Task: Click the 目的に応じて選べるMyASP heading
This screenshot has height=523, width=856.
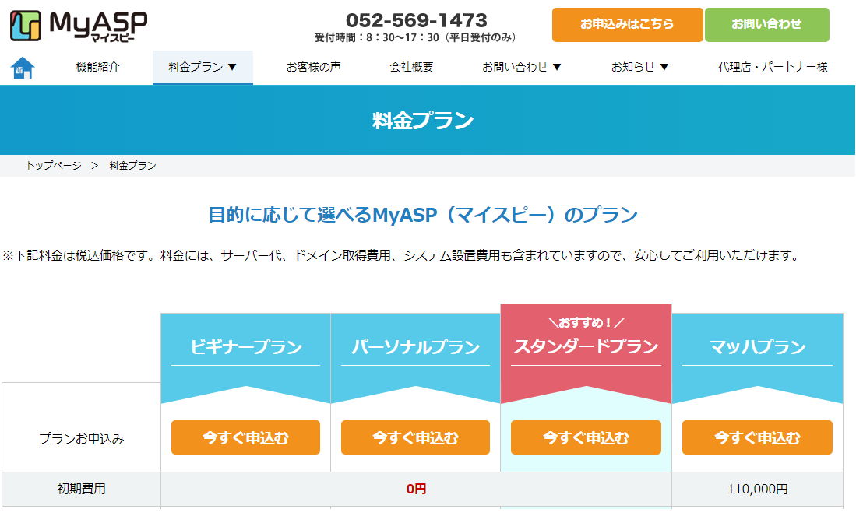Action: click(x=422, y=214)
